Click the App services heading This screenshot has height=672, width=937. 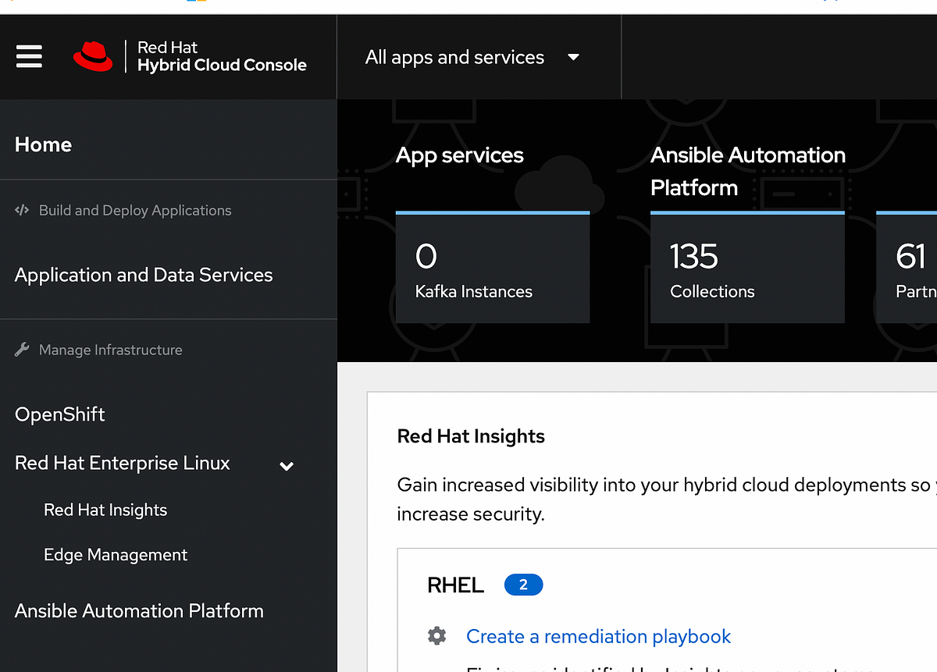pyautogui.click(x=460, y=155)
